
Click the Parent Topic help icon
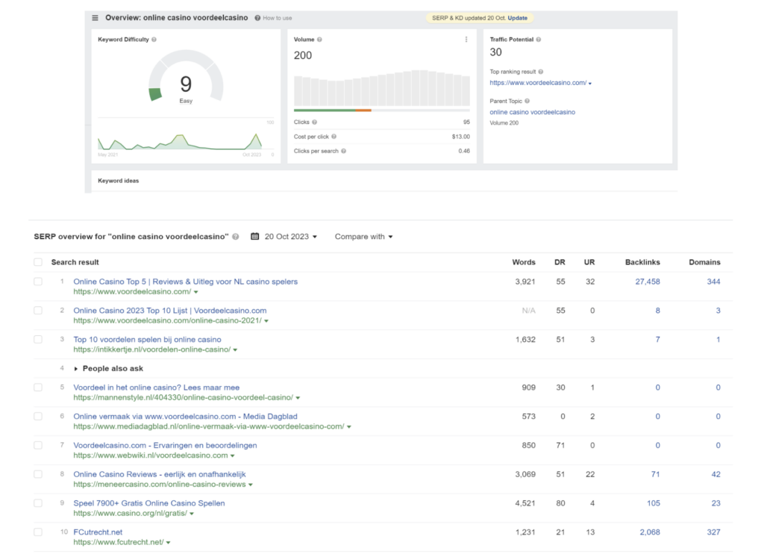[x=527, y=101]
